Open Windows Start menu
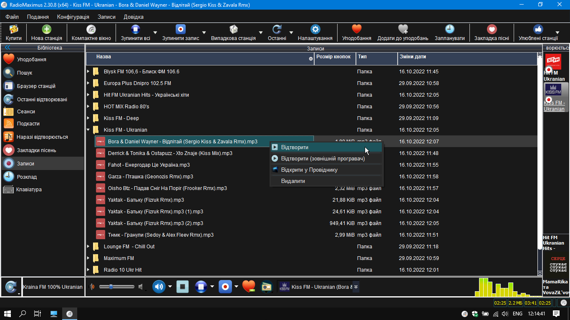 [8, 314]
